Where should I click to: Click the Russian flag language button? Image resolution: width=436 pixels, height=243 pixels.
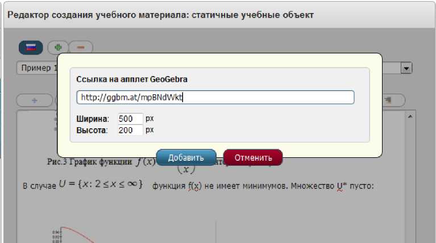(31, 48)
